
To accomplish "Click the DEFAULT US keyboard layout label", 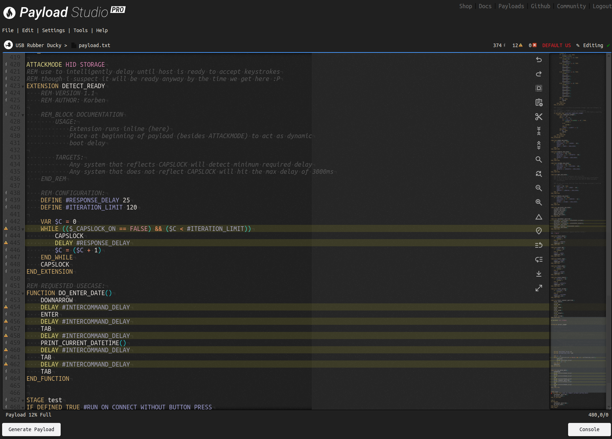I will tap(556, 45).
